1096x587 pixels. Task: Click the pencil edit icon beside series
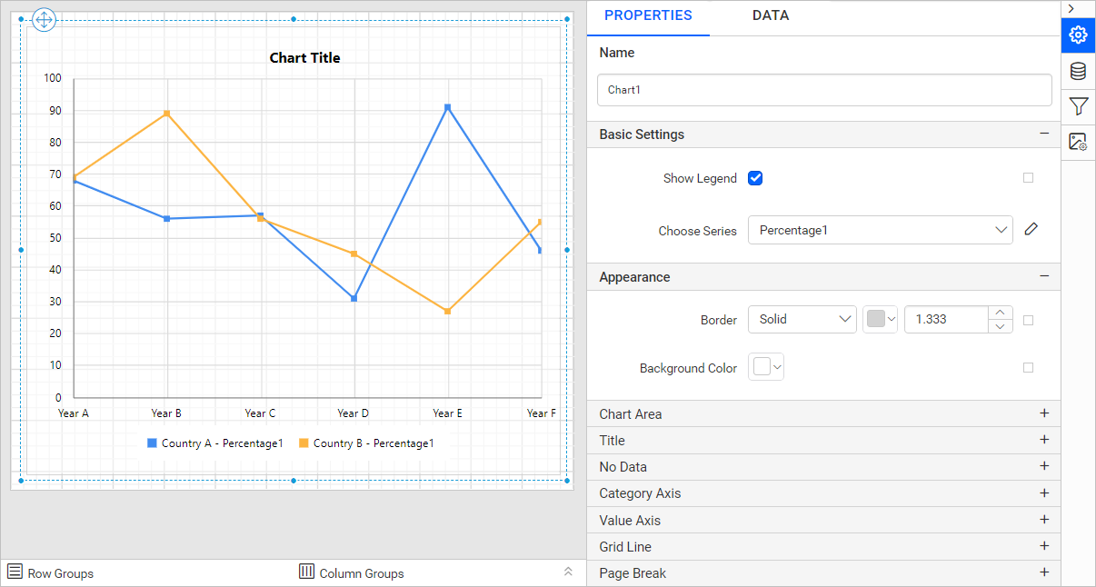click(1031, 230)
